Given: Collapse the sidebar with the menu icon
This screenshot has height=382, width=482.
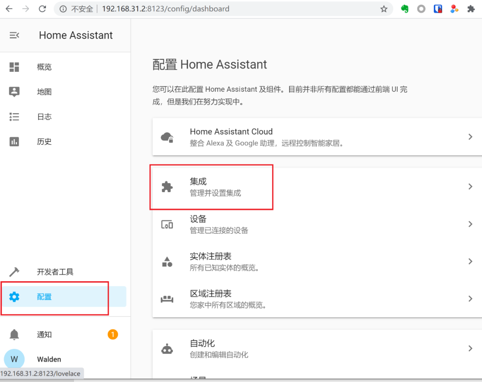Looking at the screenshot, I should (x=14, y=35).
